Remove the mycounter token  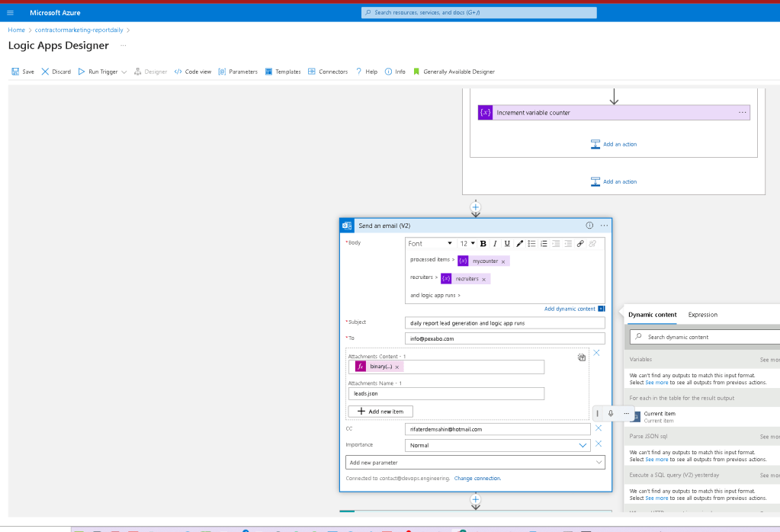(x=503, y=261)
